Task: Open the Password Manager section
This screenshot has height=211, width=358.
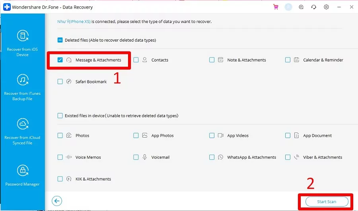Action: pyautogui.click(x=22, y=175)
